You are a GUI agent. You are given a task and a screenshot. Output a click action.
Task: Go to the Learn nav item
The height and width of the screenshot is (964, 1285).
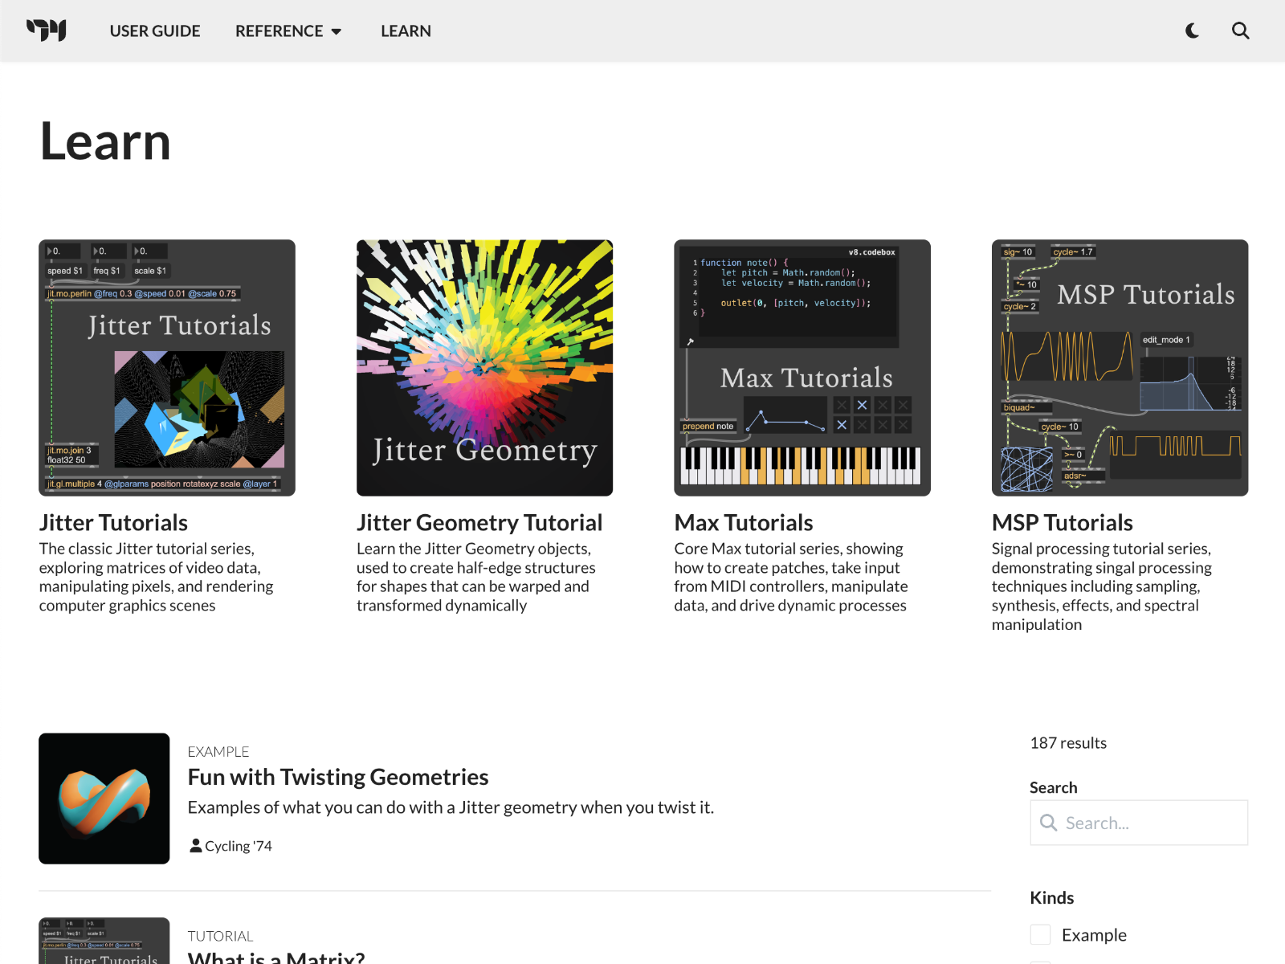[406, 31]
